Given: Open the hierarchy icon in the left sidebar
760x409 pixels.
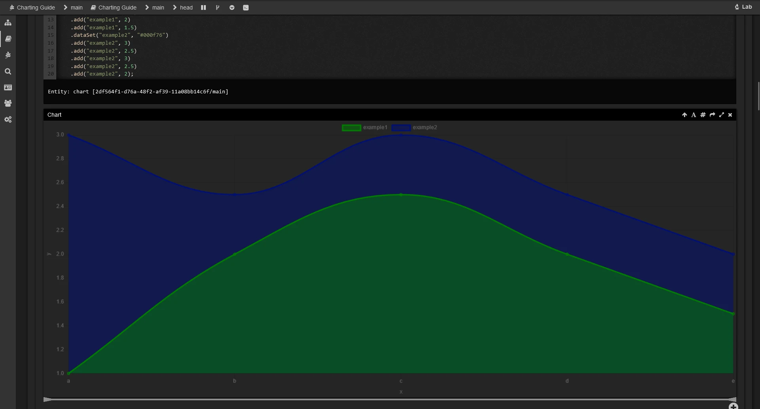Looking at the screenshot, I should pos(8,23).
